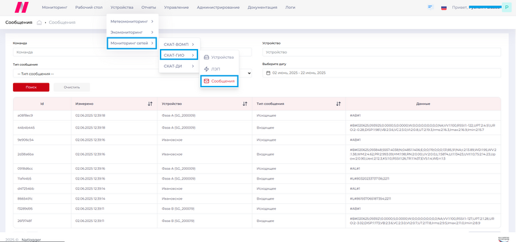516x242 pixels.
Task: Open Устройства top menu
Action: (122, 7)
